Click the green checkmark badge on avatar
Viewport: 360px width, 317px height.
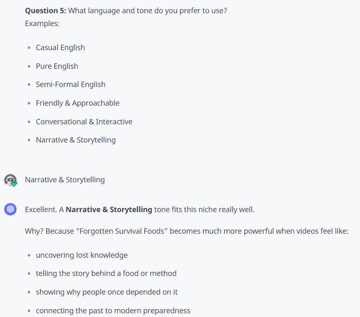[14, 184]
